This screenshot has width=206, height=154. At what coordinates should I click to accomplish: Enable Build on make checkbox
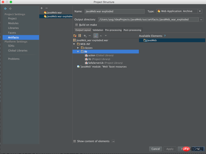76,25
